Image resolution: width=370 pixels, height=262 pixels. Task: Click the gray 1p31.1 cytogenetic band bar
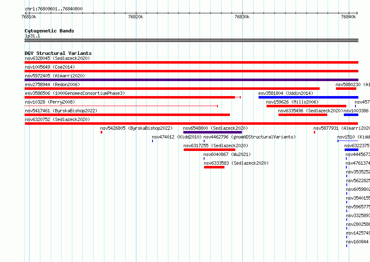191,40
